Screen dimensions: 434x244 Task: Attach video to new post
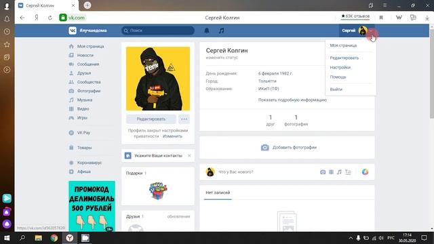tap(331, 172)
